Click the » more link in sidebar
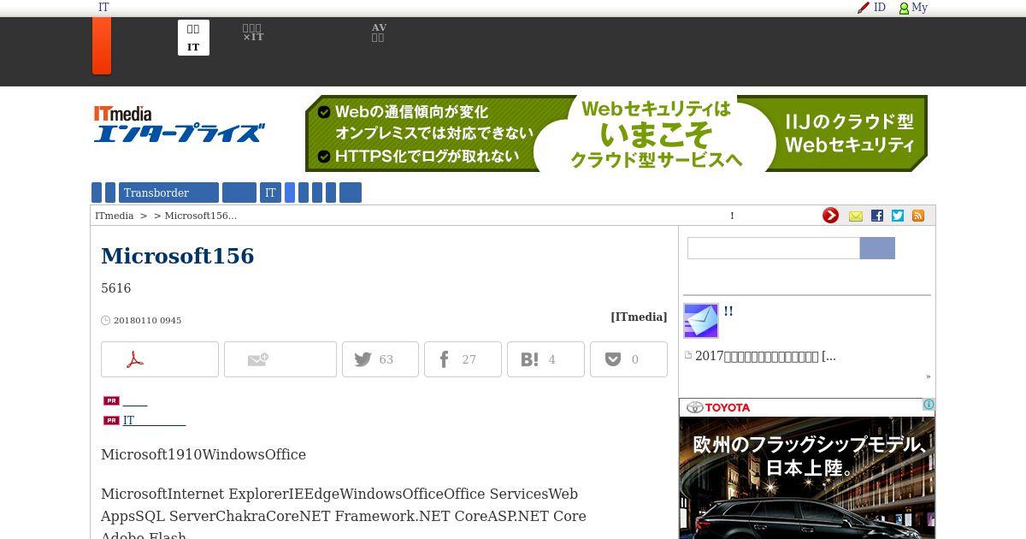The height and width of the screenshot is (539, 1026). tap(928, 376)
